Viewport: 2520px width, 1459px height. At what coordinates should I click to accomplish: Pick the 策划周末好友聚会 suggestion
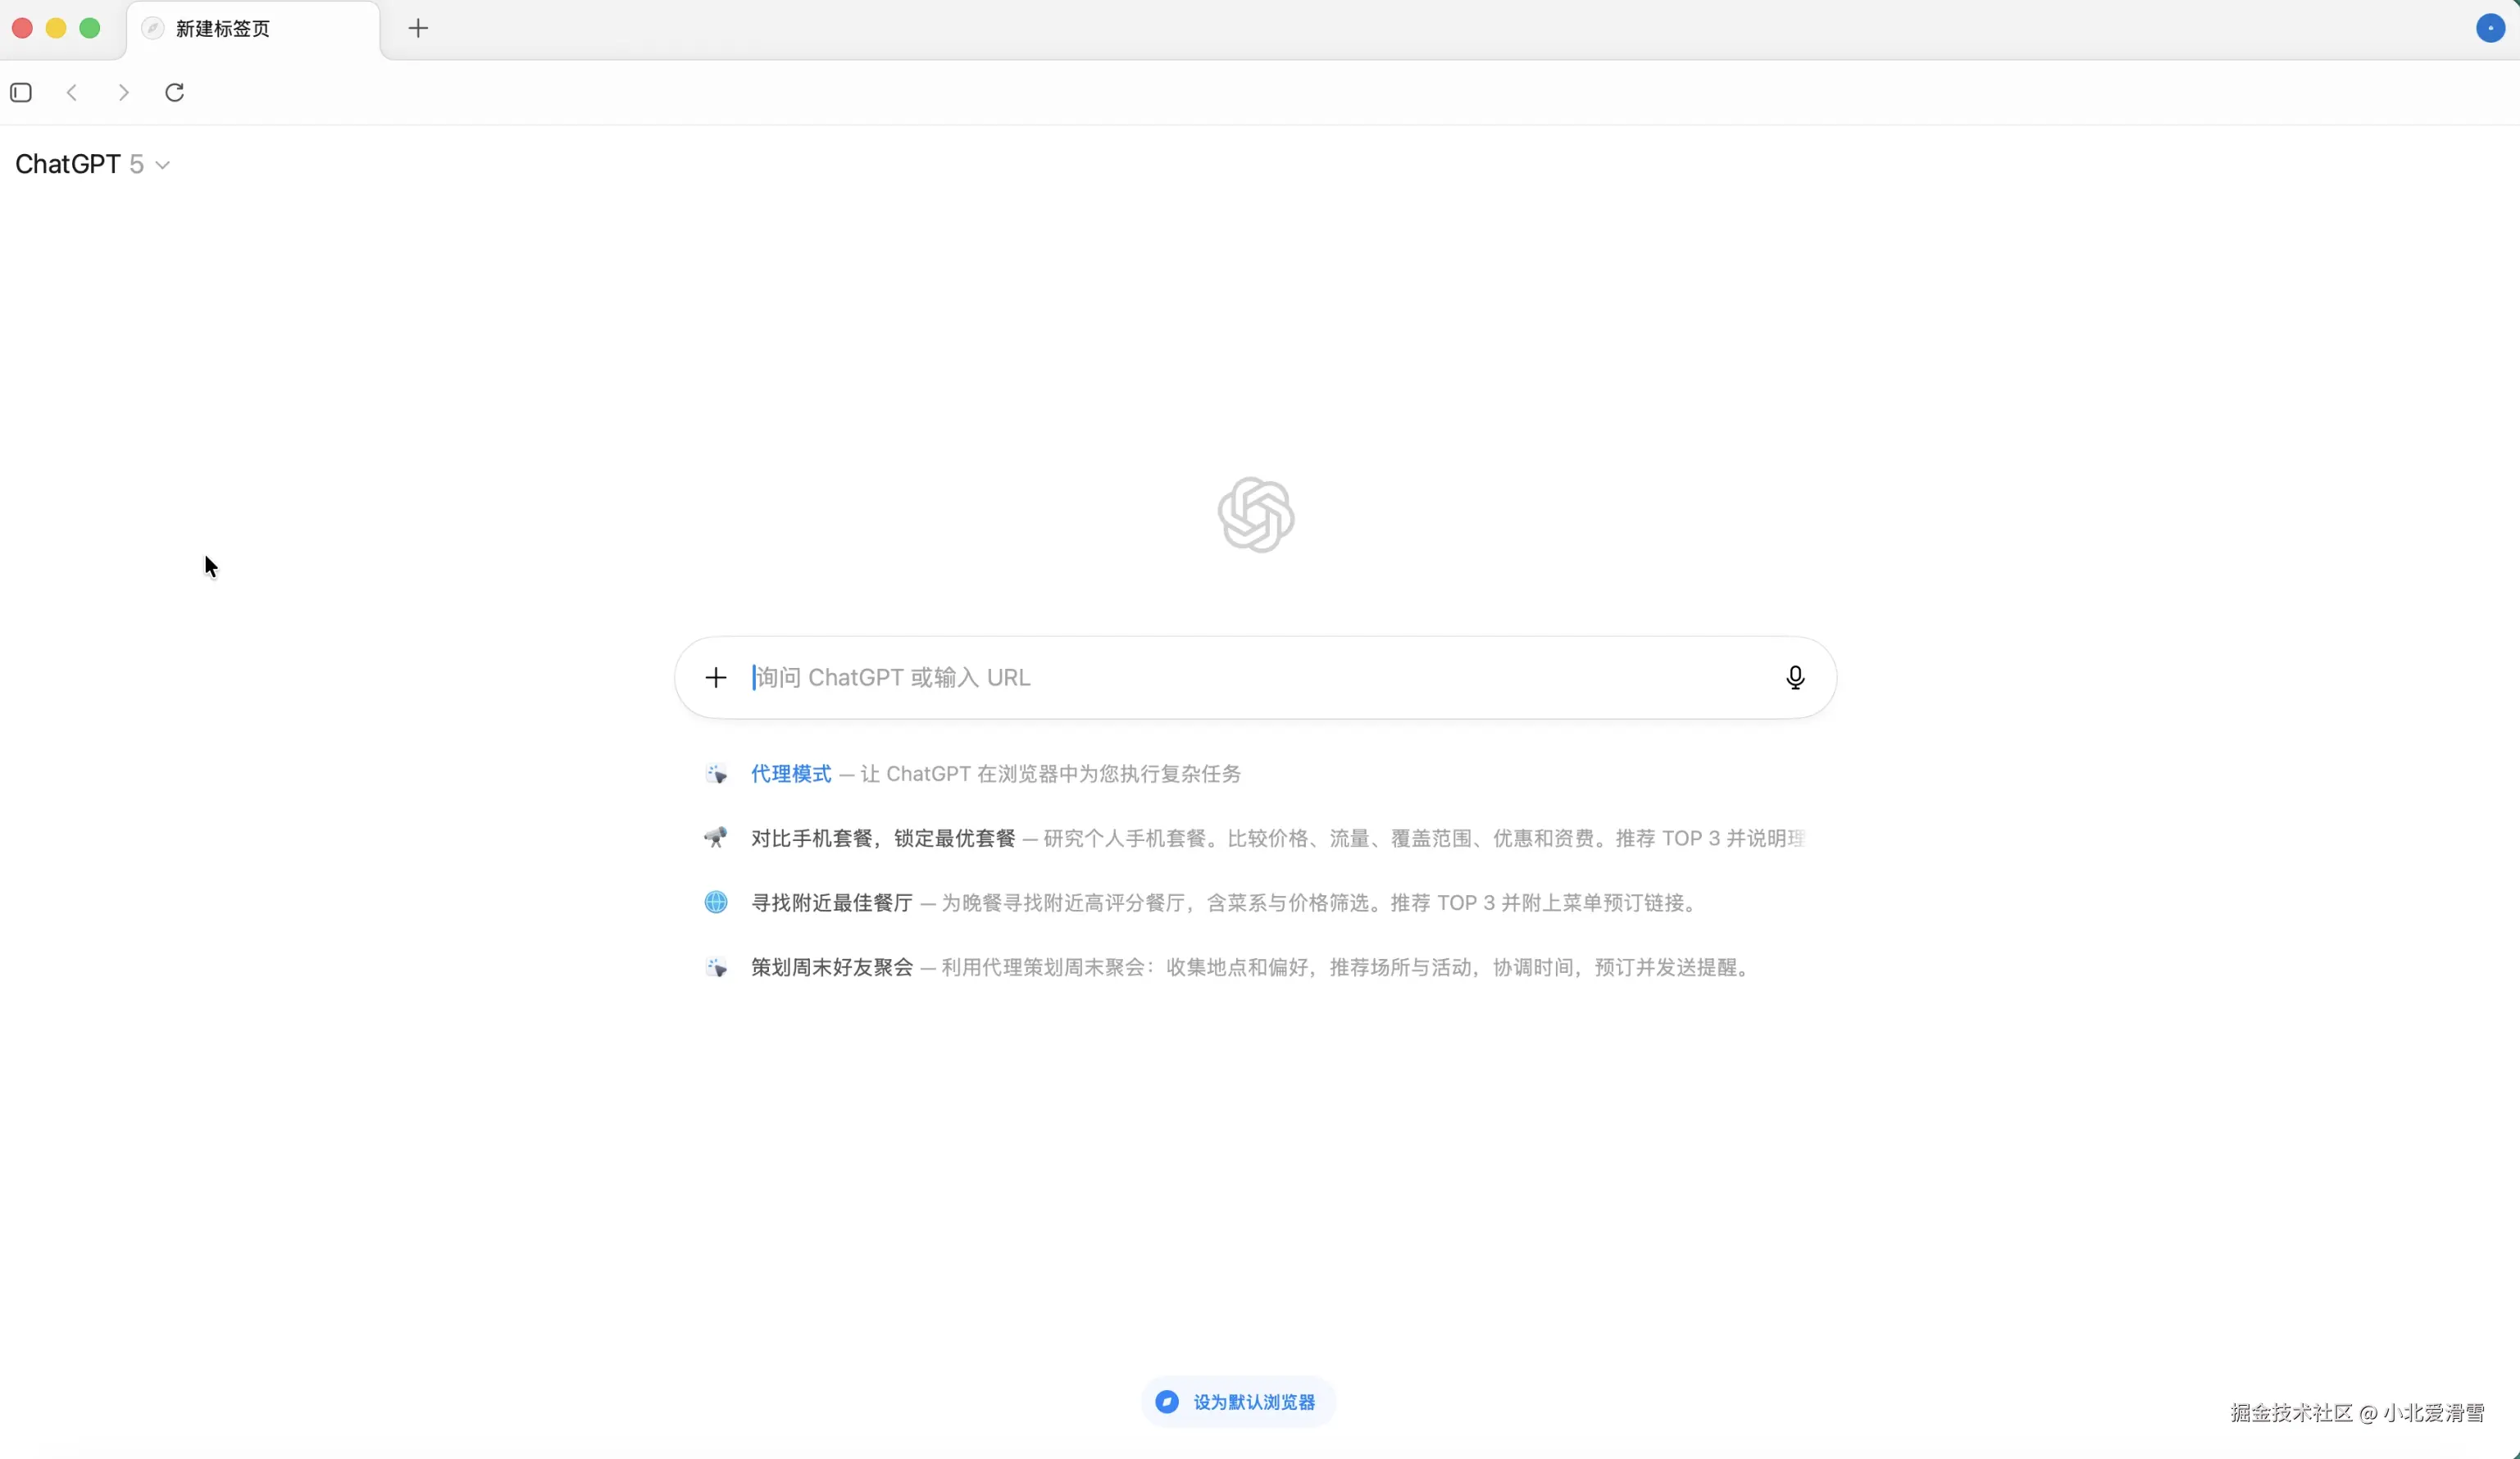(831, 967)
